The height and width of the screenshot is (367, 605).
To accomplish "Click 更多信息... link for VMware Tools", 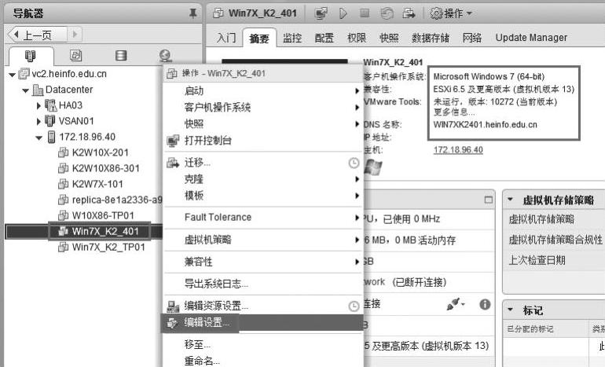I will (x=454, y=112).
